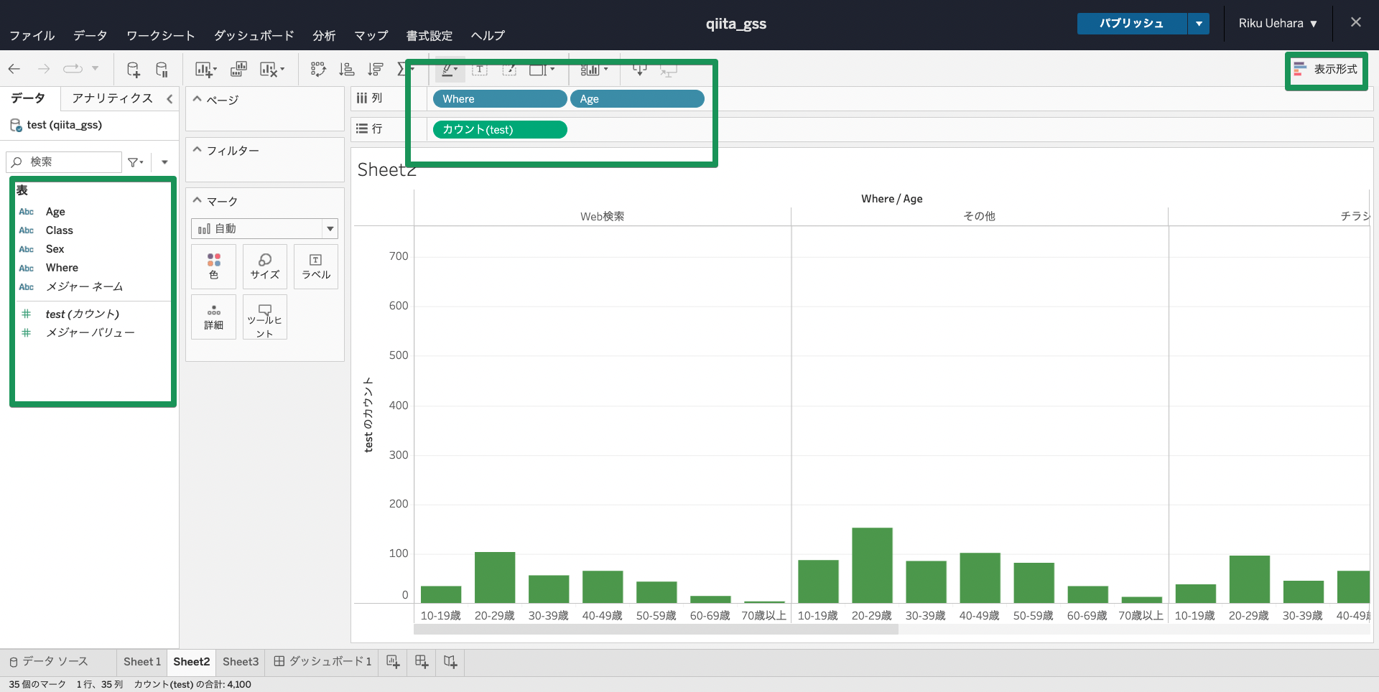Collapse the マーク card
This screenshot has height=692, width=1379.
[197, 201]
